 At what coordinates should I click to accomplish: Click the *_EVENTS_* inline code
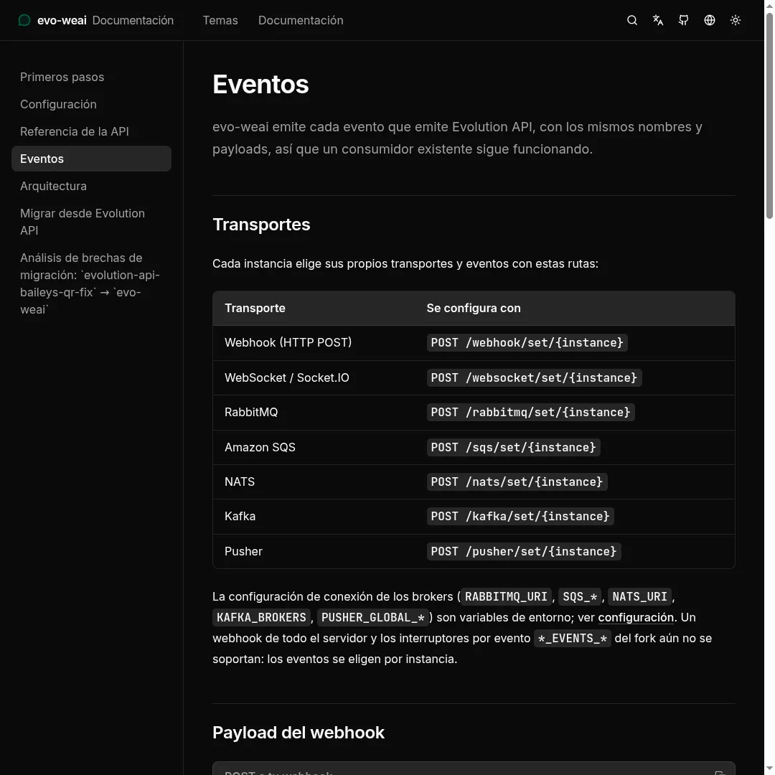(x=573, y=638)
